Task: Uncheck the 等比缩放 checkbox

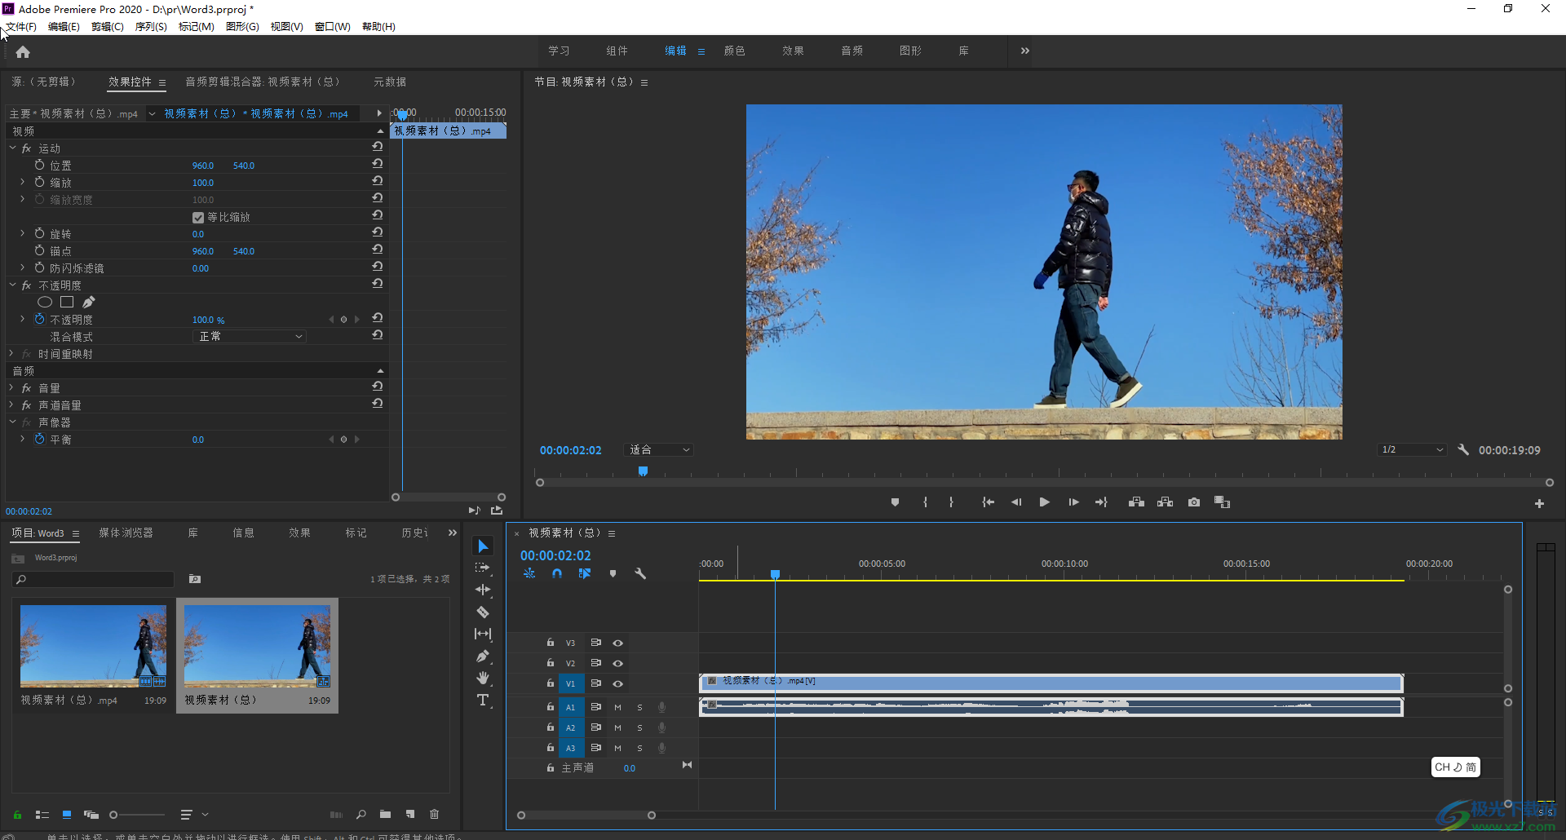Action: [x=197, y=218]
